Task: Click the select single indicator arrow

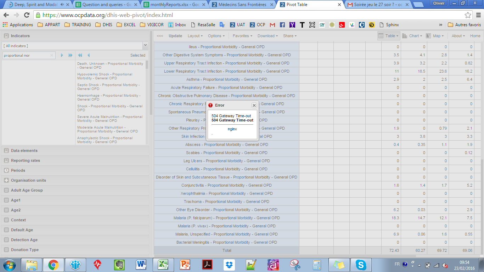Action: 62,55
